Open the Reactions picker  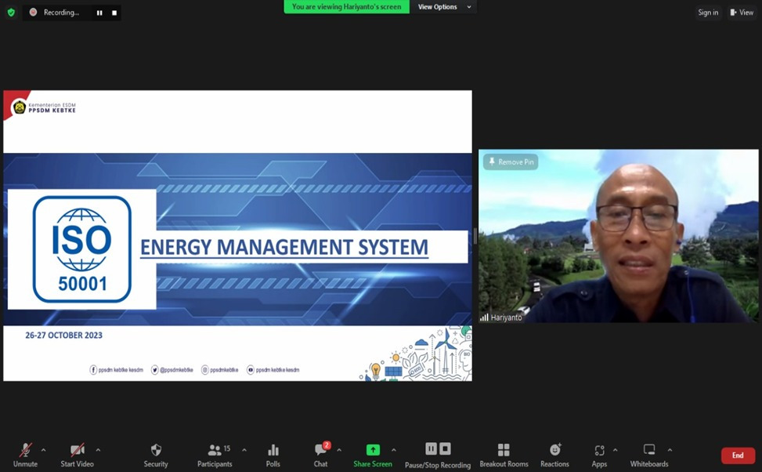[x=554, y=455]
